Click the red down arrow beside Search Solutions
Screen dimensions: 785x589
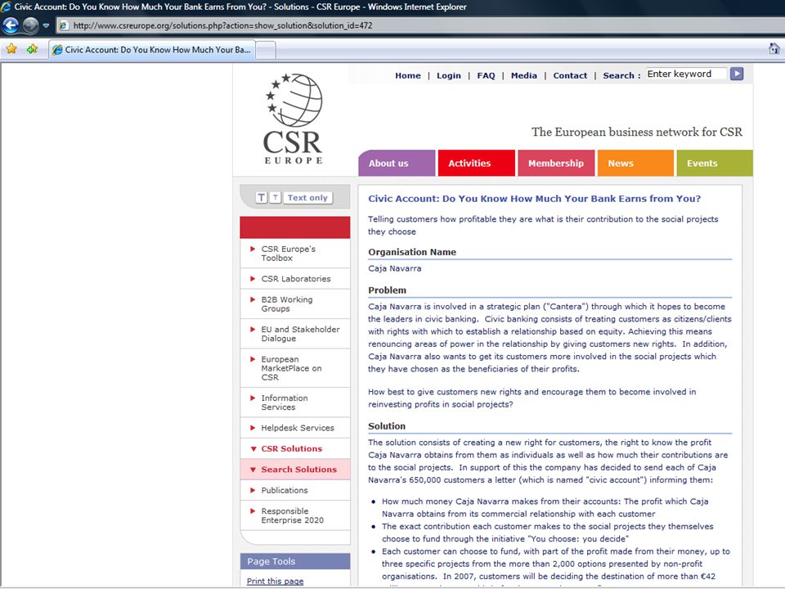(x=253, y=470)
